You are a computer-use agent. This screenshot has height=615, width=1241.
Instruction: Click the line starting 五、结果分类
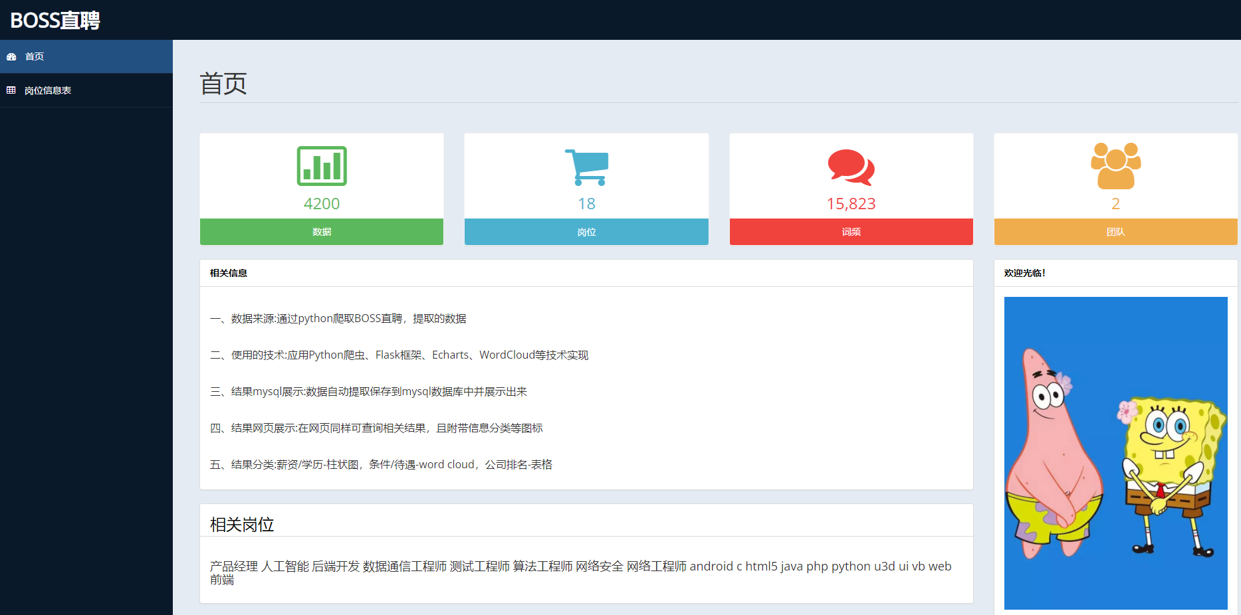pos(382,465)
